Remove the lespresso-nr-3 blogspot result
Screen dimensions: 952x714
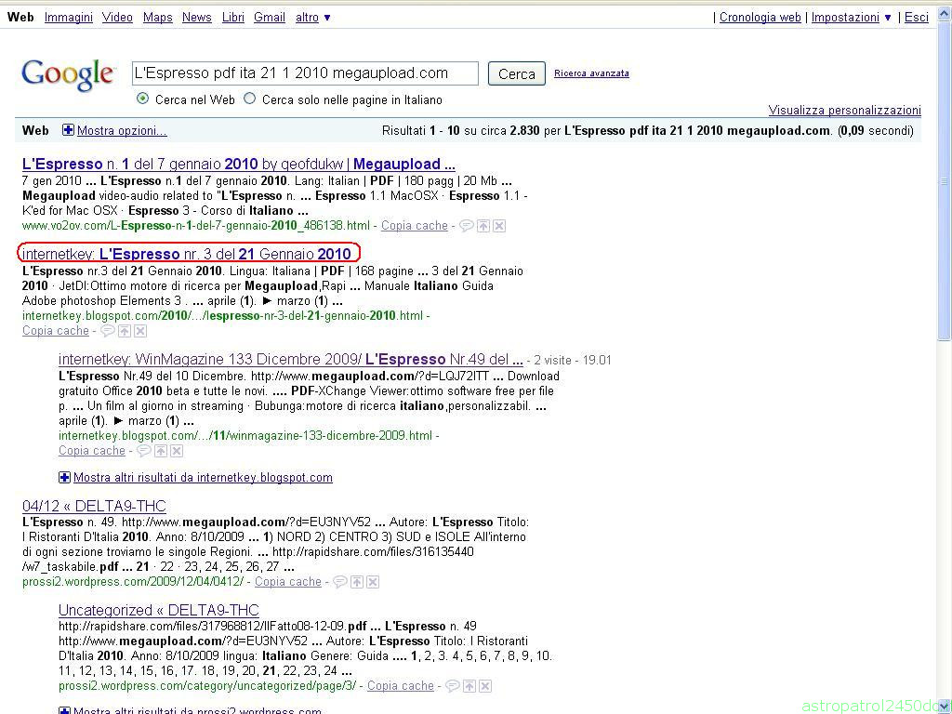(x=140, y=331)
